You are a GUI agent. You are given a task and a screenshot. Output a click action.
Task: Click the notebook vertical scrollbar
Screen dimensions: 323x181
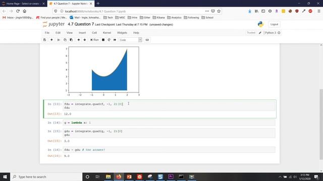(x=321, y=124)
